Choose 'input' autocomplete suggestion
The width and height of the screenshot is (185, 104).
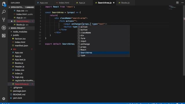pyautogui.click(x=103, y=41)
